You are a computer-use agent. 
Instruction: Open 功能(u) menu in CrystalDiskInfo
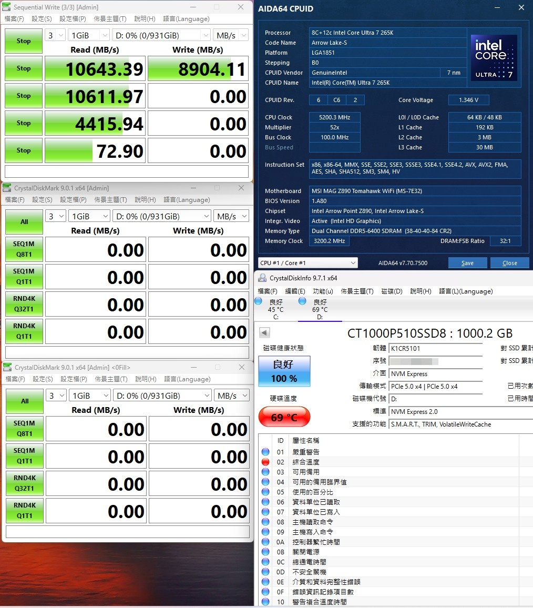tap(323, 291)
